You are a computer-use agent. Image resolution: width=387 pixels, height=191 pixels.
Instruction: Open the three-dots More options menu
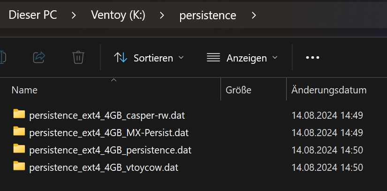pos(312,58)
